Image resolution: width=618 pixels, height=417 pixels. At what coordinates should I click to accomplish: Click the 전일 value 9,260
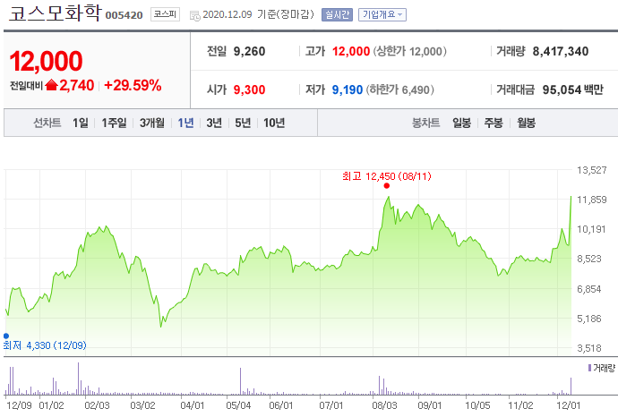(x=249, y=51)
